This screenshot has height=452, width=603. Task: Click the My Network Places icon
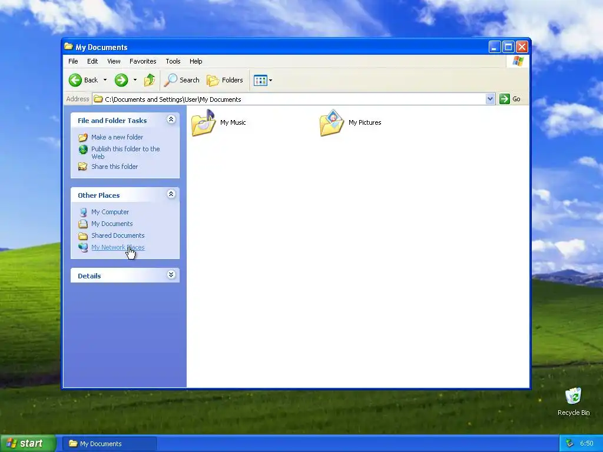83,247
